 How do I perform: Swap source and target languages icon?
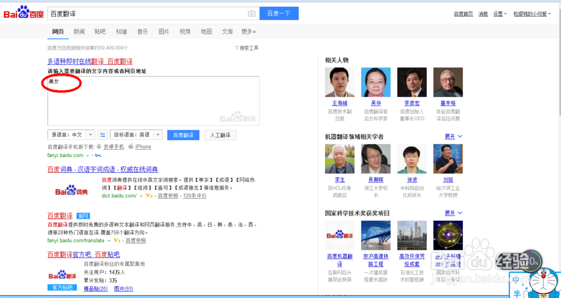coord(103,135)
